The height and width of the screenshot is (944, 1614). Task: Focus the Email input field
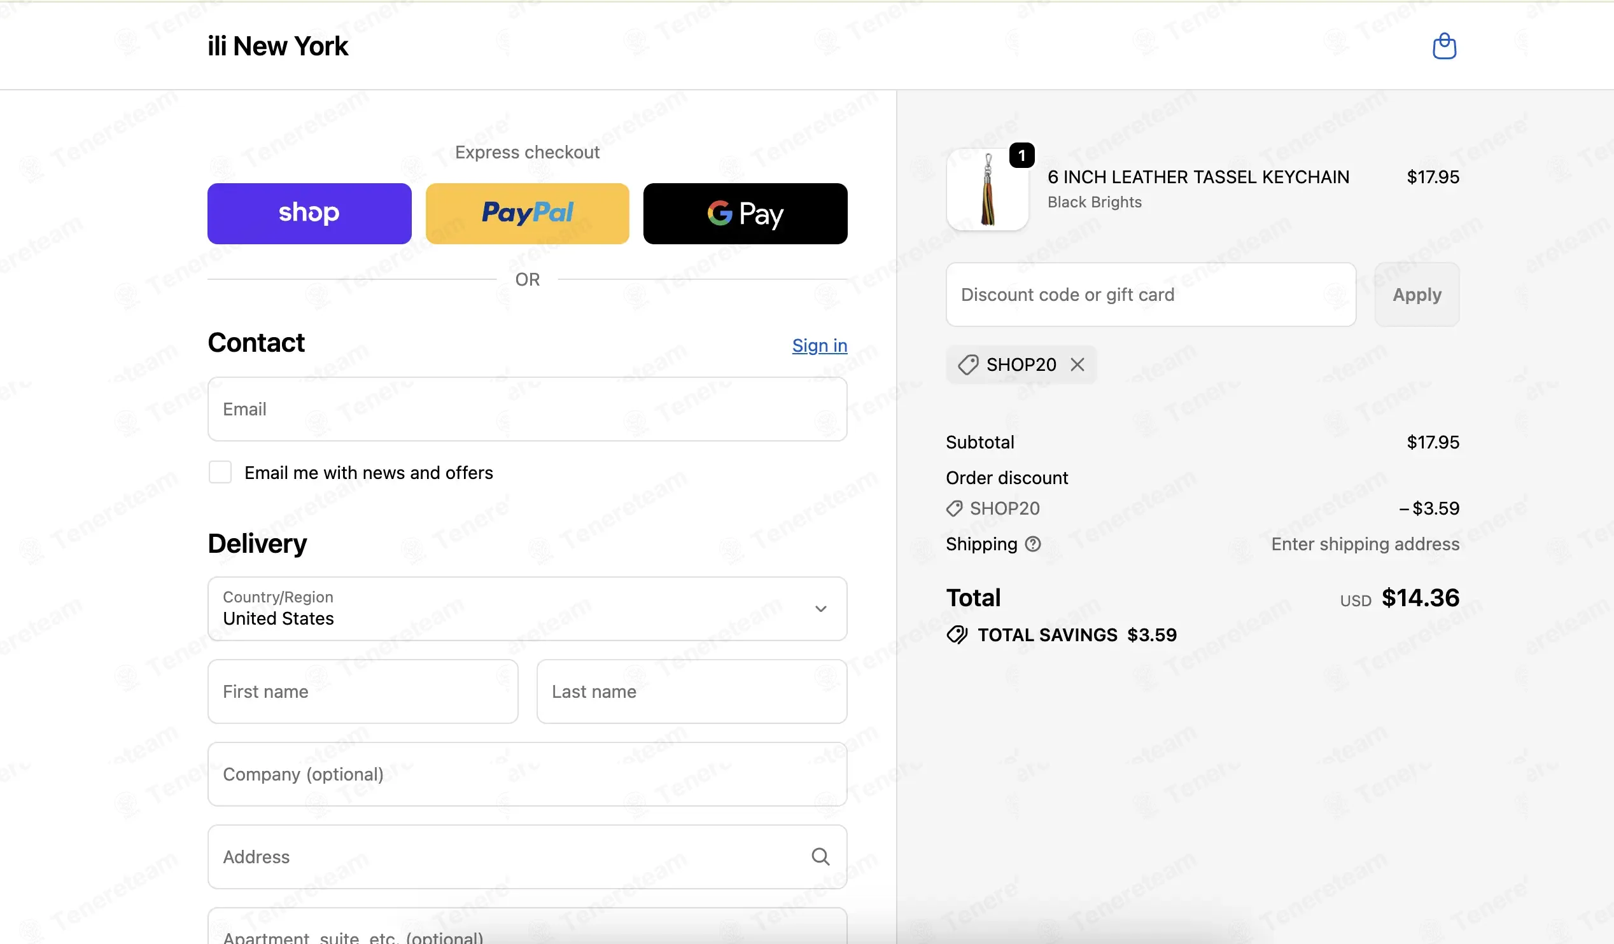[527, 409]
